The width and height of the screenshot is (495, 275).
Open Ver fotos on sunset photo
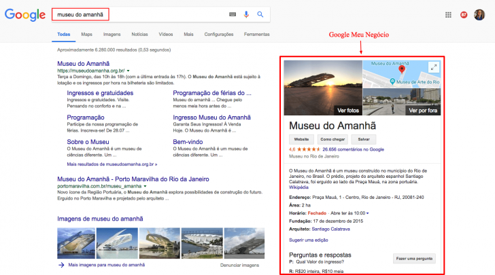point(348,111)
